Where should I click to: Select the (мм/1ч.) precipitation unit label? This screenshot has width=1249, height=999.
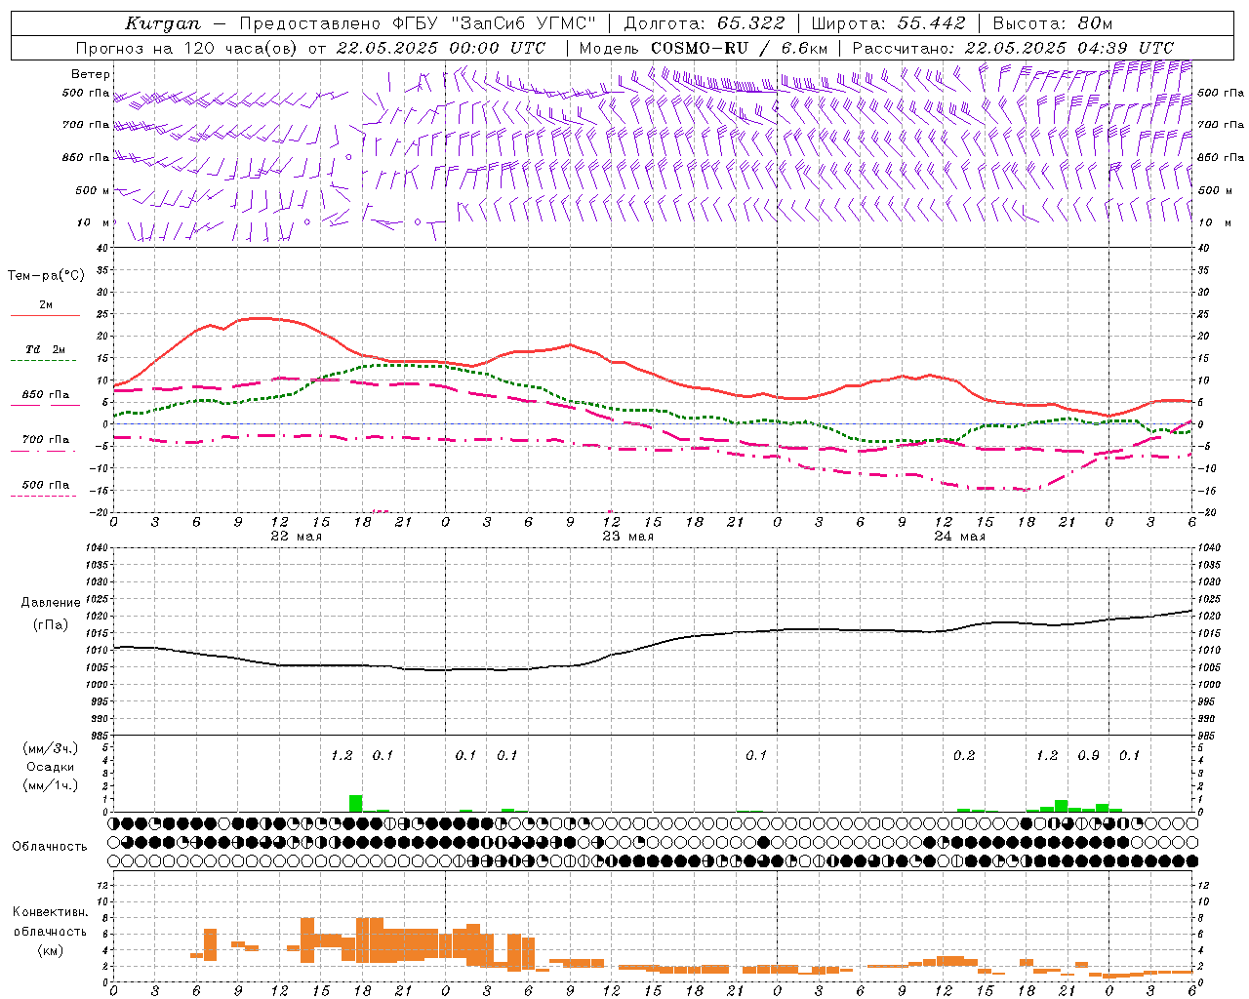[x=50, y=786]
